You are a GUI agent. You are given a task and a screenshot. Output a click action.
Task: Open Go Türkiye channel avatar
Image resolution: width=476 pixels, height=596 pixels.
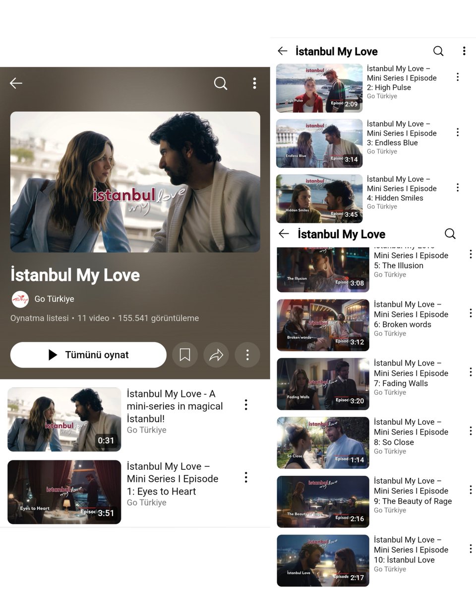click(x=20, y=299)
